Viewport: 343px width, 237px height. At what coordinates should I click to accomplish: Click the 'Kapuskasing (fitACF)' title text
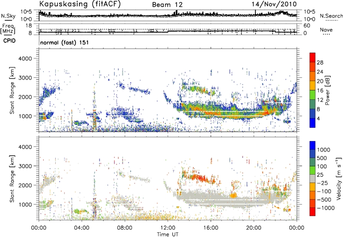tap(80, 4)
